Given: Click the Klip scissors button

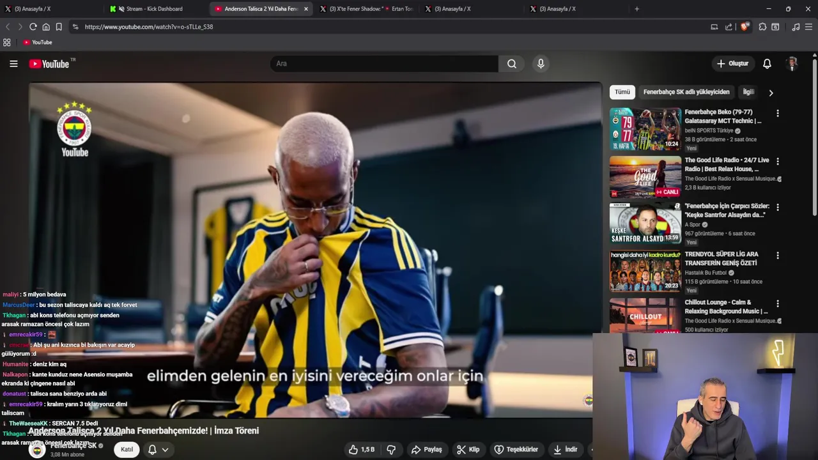Looking at the screenshot, I should click(x=468, y=450).
